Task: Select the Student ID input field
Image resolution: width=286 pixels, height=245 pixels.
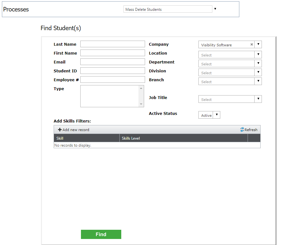Action: tap(112, 71)
